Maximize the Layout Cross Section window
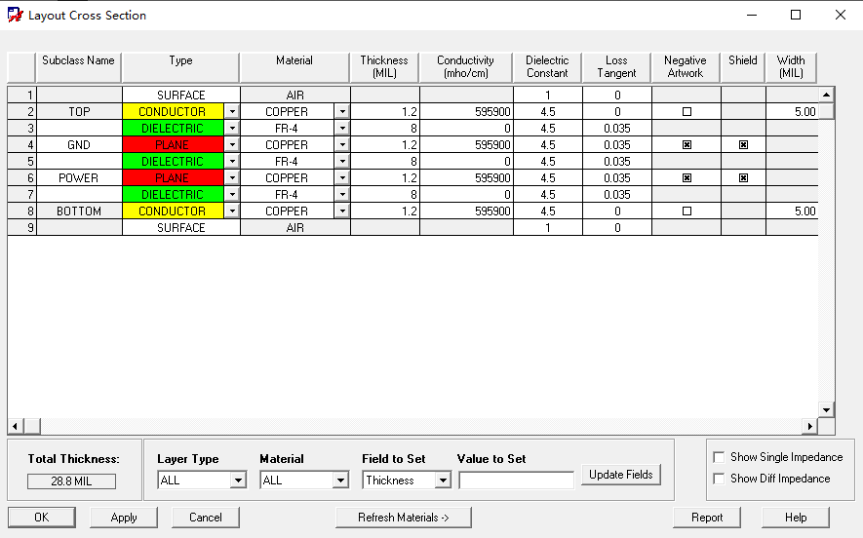This screenshot has width=863, height=538. click(x=796, y=15)
